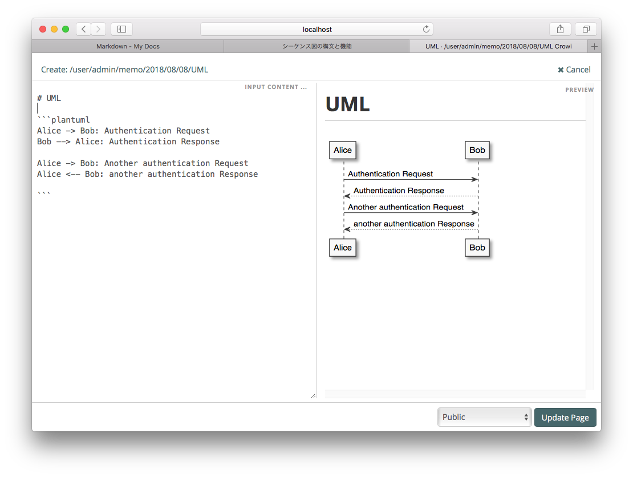
Task: Click 'Another authentication Request' diagram label
Action: [x=405, y=207]
